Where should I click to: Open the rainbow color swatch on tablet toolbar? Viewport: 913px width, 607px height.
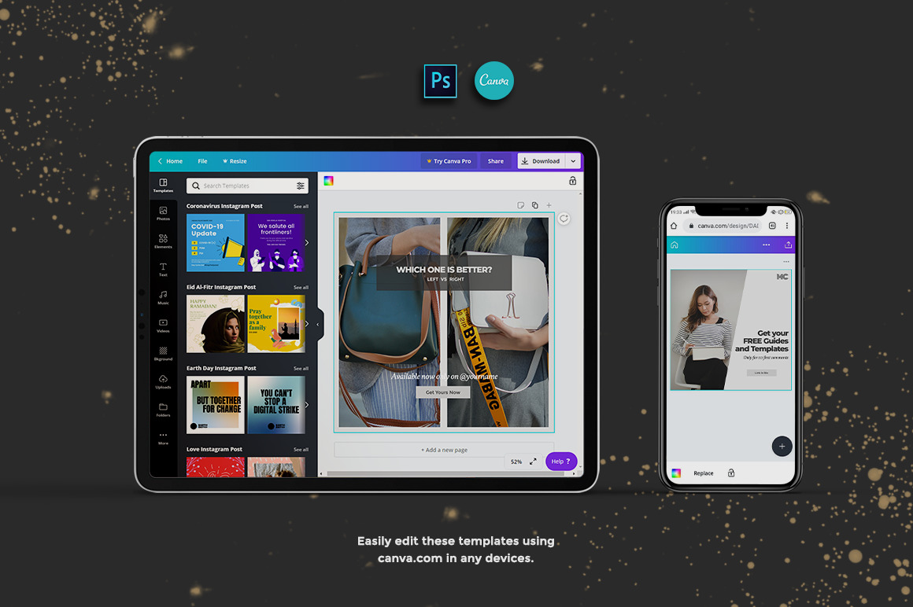pos(328,181)
